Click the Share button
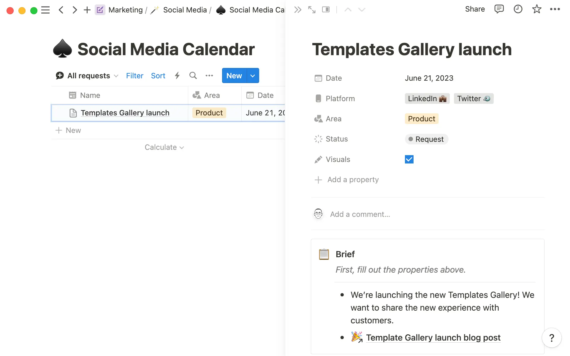This screenshot has width=570, height=356. (x=475, y=9)
